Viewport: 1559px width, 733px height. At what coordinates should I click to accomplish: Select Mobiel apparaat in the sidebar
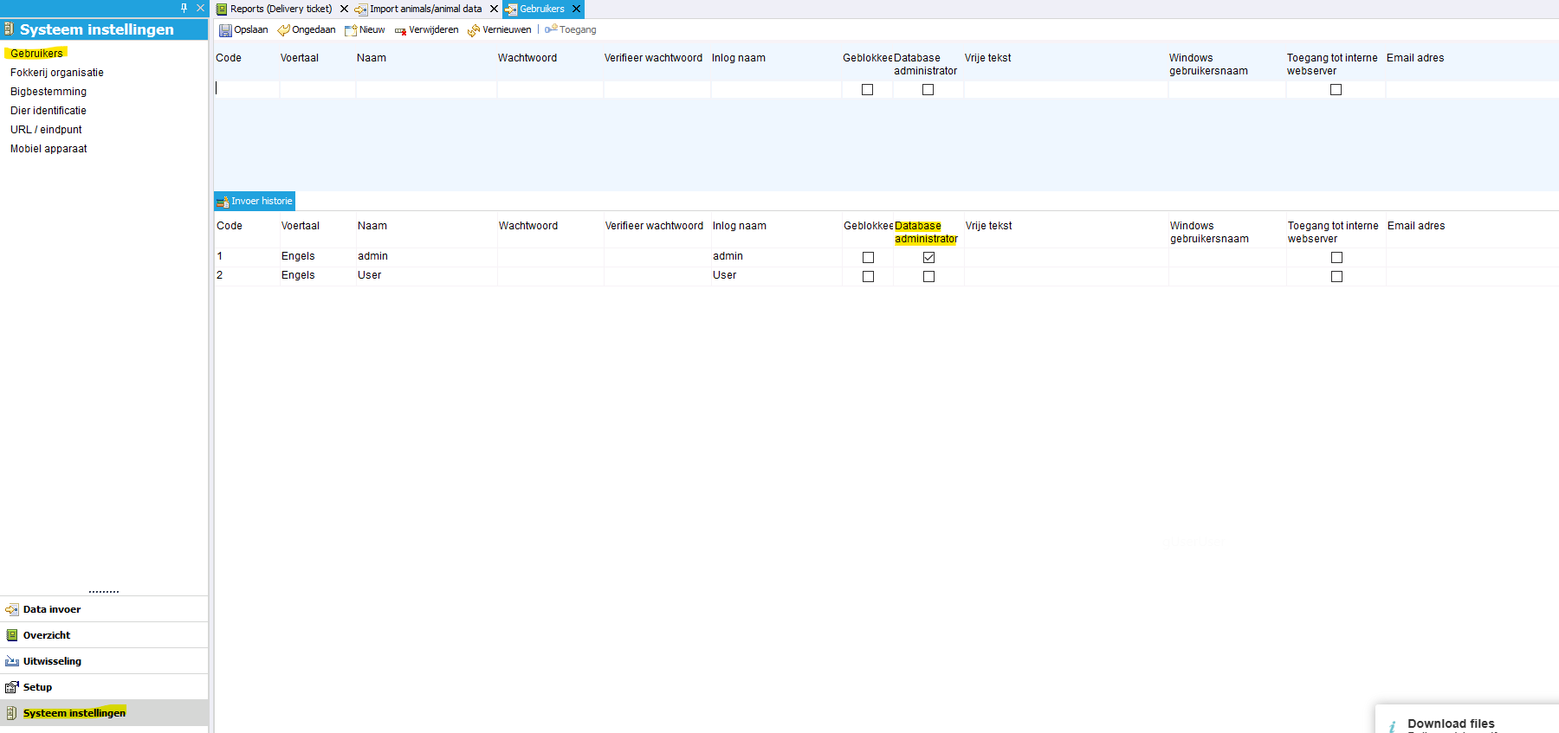tap(49, 149)
